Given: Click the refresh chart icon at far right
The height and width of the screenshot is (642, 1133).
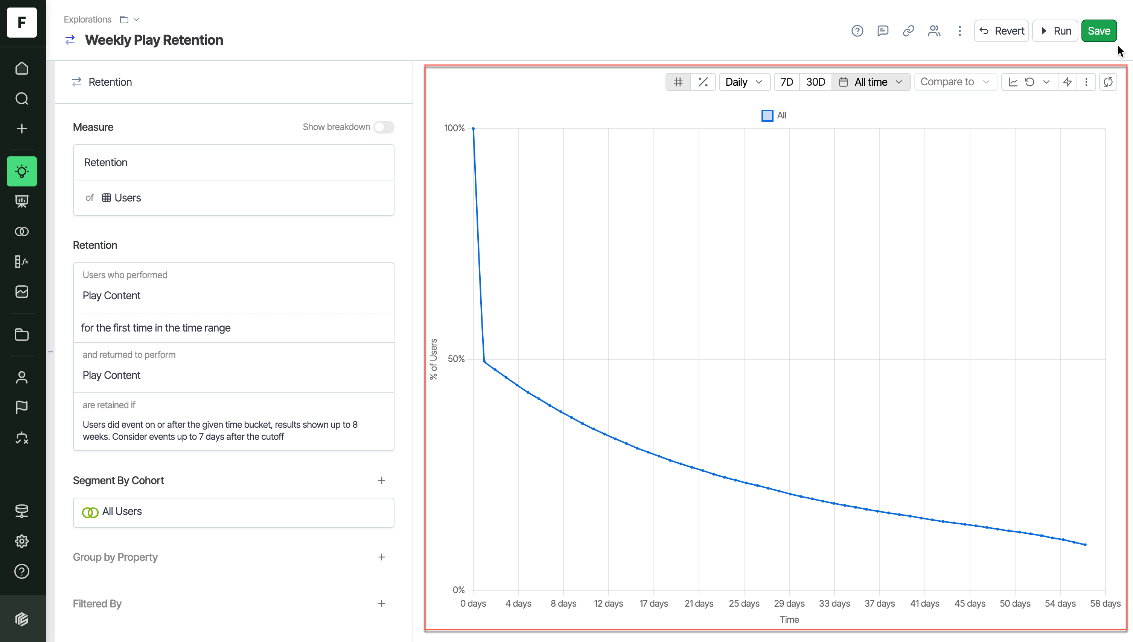Looking at the screenshot, I should tap(1108, 82).
